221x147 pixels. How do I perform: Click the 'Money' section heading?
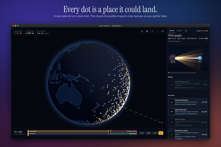pyautogui.click(x=170, y=77)
